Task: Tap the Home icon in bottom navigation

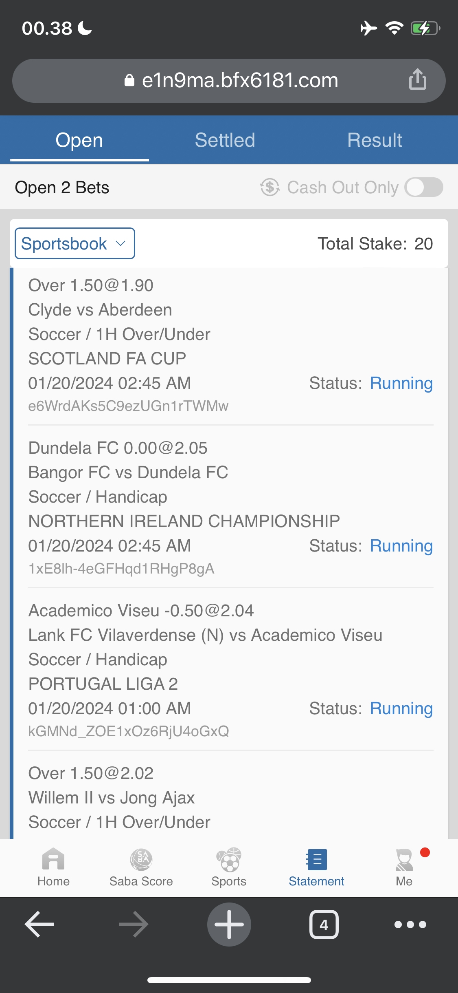Action: (53, 860)
